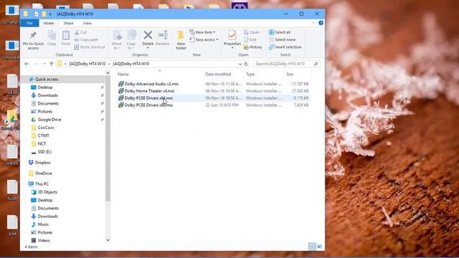Open the Move to command
The width and height of the screenshot is (459, 258).
[x=117, y=40]
